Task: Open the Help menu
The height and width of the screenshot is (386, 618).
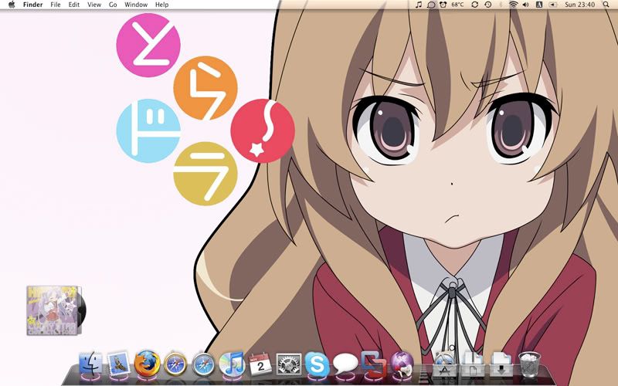Action: point(162,5)
